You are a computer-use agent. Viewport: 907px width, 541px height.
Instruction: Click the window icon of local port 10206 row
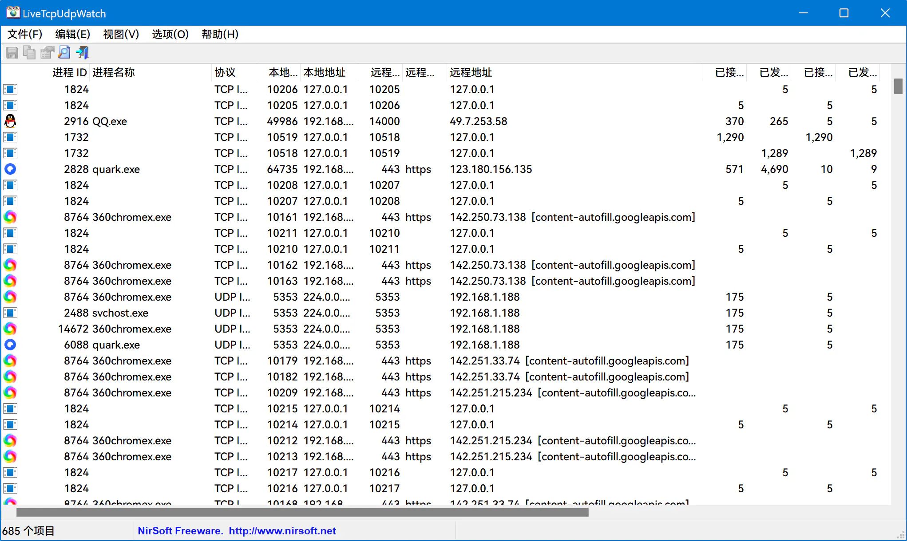[x=10, y=89]
